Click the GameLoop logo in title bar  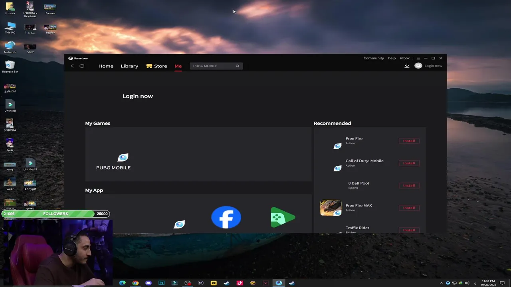point(78,58)
